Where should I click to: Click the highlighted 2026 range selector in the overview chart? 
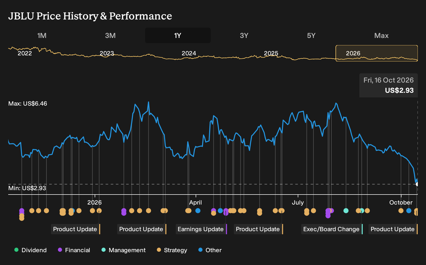tap(377, 53)
